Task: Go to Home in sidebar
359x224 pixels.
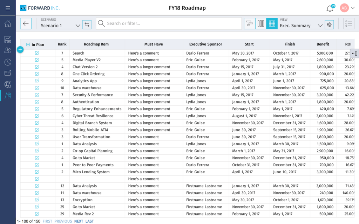Action: point(8,24)
